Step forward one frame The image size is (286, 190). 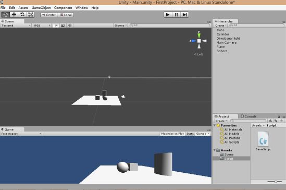tap(184, 15)
